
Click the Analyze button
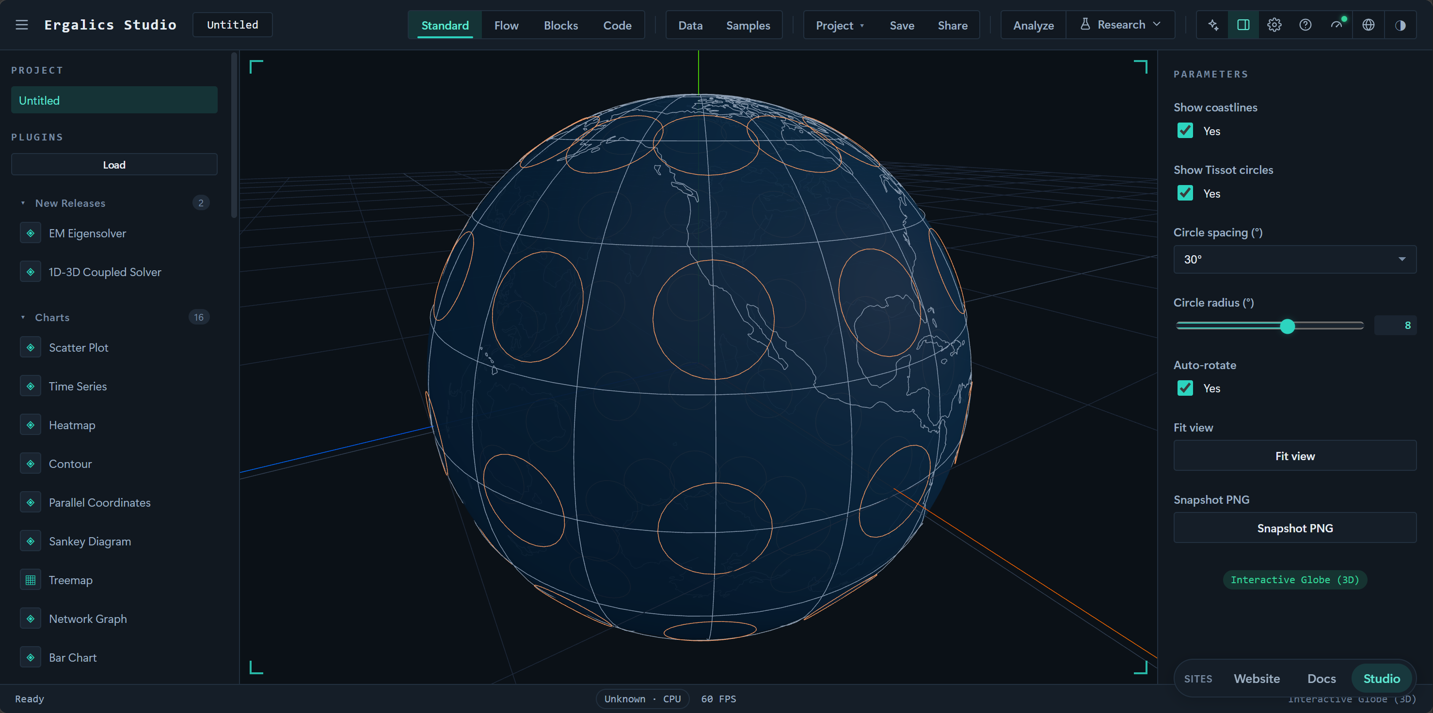1033,26
